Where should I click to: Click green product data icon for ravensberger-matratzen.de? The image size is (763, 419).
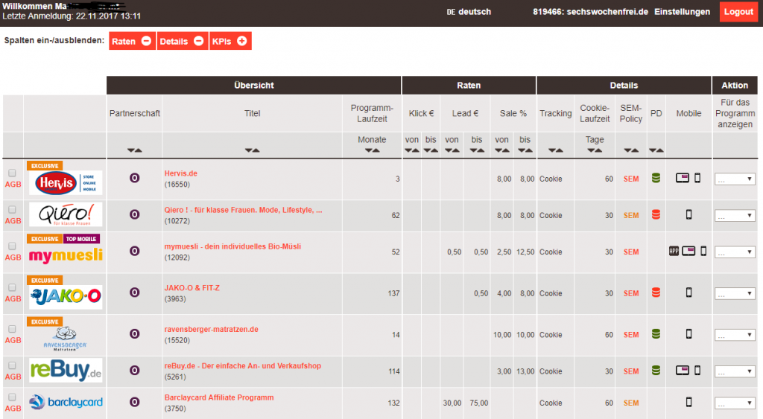(x=656, y=334)
